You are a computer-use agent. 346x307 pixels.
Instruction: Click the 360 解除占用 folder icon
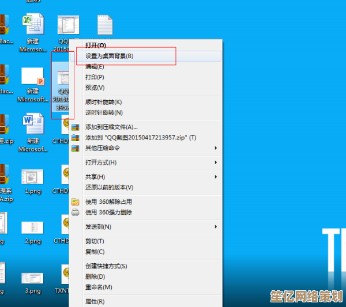75,202
